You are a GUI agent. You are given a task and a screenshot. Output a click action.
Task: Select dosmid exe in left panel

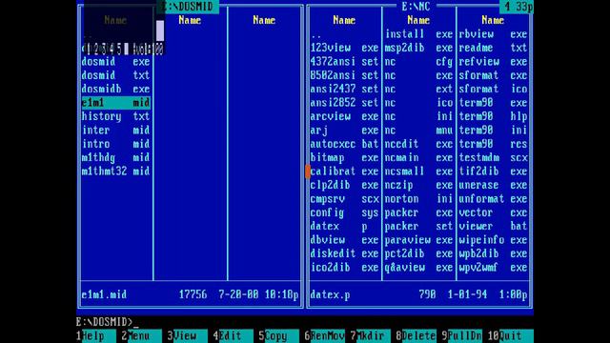116,61
